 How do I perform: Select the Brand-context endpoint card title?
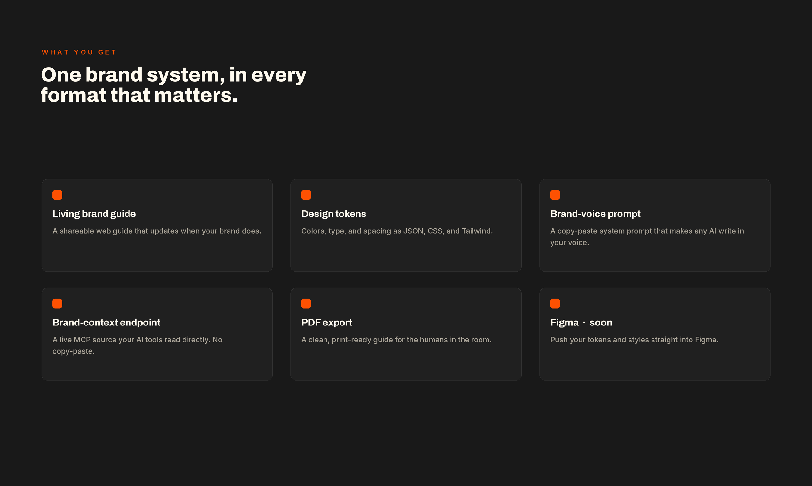point(106,323)
